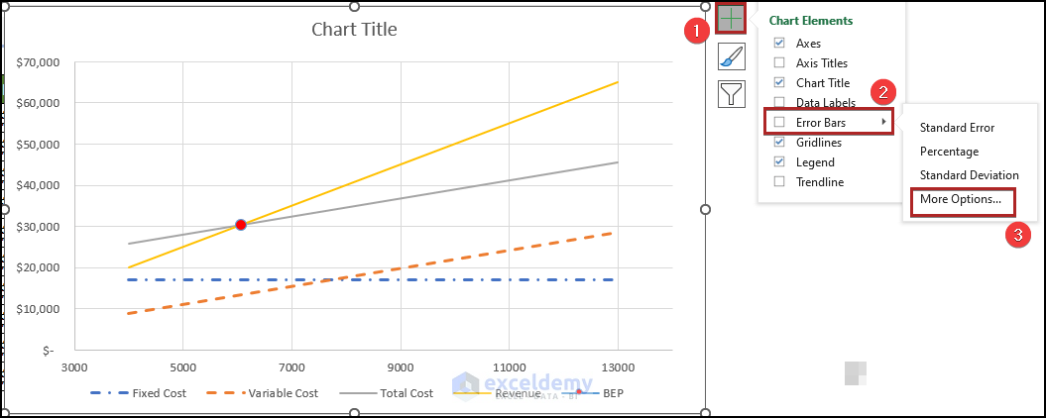The image size is (1046, 418).
Task: Open Chart Filters funnel icon
Action: click(731, 94)
